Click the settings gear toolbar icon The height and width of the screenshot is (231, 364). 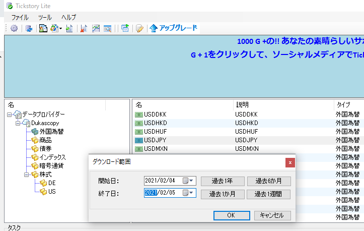coord(14,28)
